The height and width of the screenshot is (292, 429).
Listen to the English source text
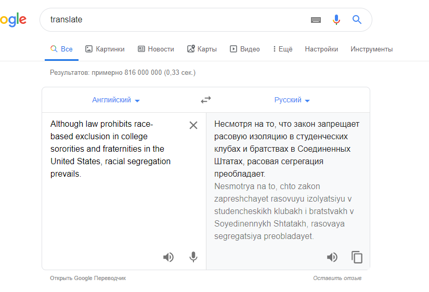click(x=168, y=257)
